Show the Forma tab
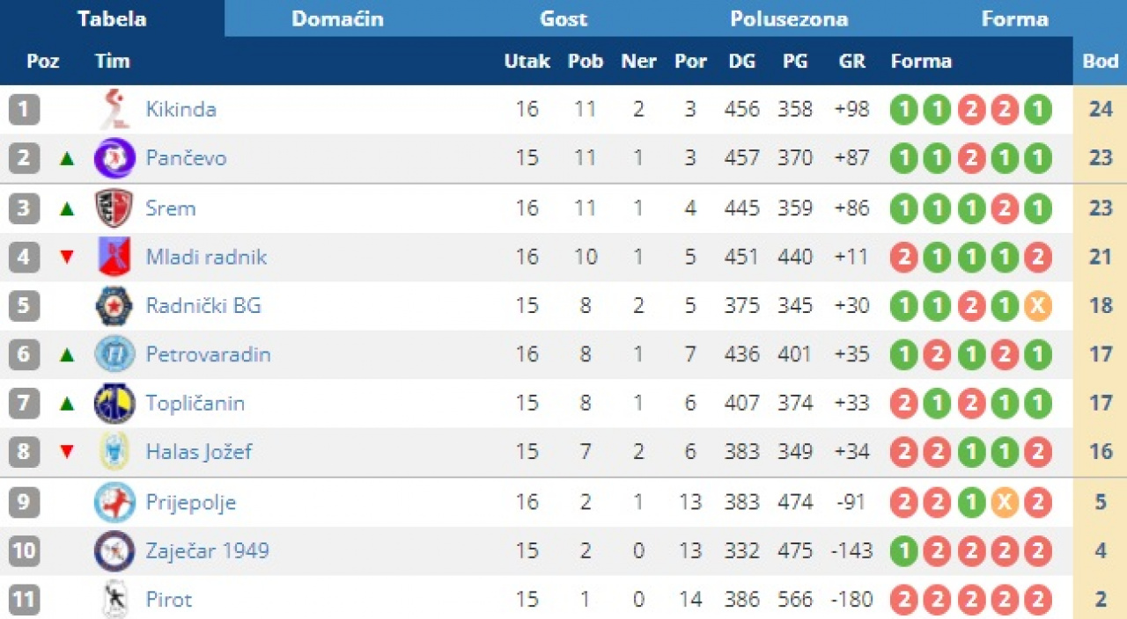Image resolution: width=1127 pixels, height=619 pixels. click(1014, 18)
